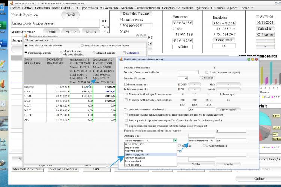Click the logo icon of Modification du mois dialog
The image size is (281, 187).
coord(121,59)
